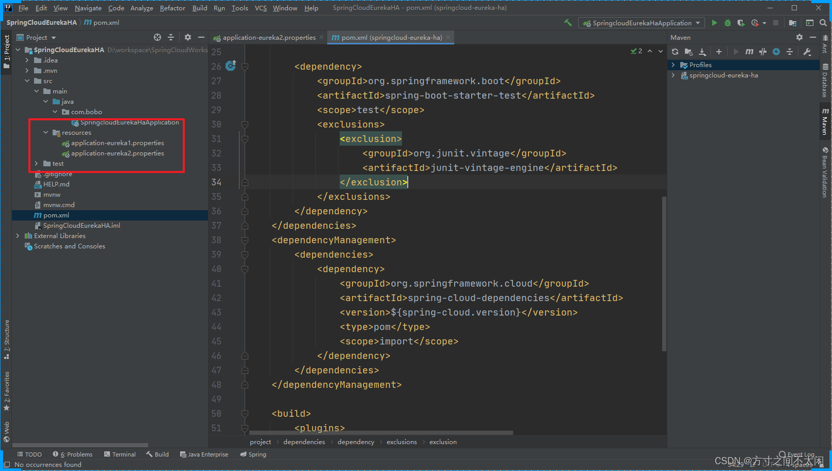Click the 'dependencies' breadcrumb
This screenshot has height=471, width=832.
304,442
